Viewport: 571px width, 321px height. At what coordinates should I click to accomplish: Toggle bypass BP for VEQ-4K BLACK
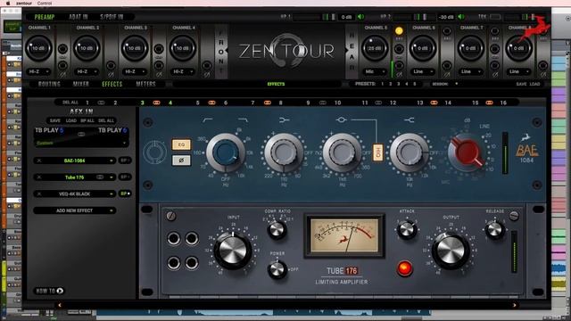click(125, 194)
